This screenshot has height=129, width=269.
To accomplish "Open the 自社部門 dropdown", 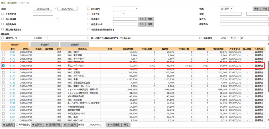I will (126, 9).
